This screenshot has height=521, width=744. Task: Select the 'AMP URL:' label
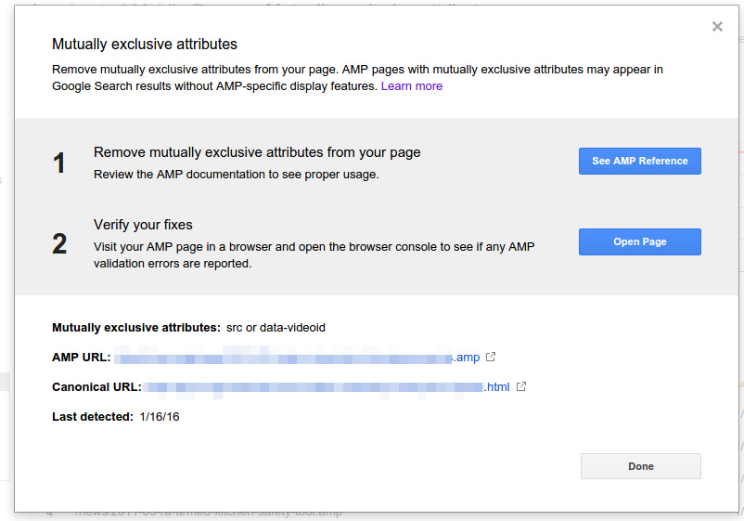point(81,358)
